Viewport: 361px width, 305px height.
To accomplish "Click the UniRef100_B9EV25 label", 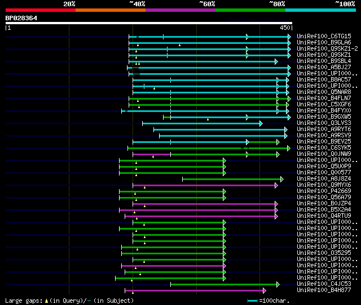I will click(x=324, y=142).
